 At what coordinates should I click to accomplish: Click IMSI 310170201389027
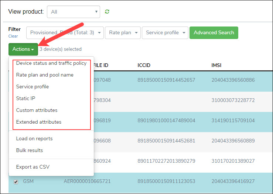(x=233, y=161)
